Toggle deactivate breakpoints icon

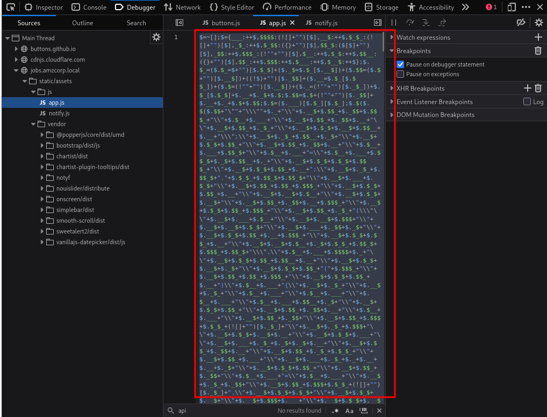[521, 23]
